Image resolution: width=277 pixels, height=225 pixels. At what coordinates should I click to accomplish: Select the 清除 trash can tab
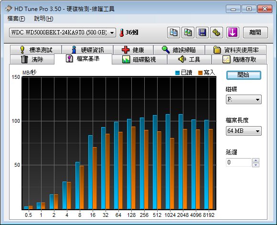tap(32, 60)
